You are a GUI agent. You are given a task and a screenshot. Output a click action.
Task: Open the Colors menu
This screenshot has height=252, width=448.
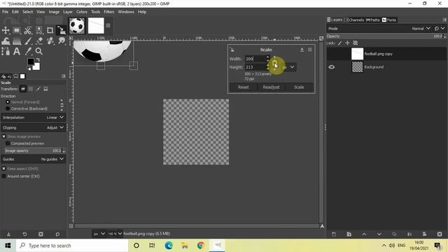click(81, 12)
